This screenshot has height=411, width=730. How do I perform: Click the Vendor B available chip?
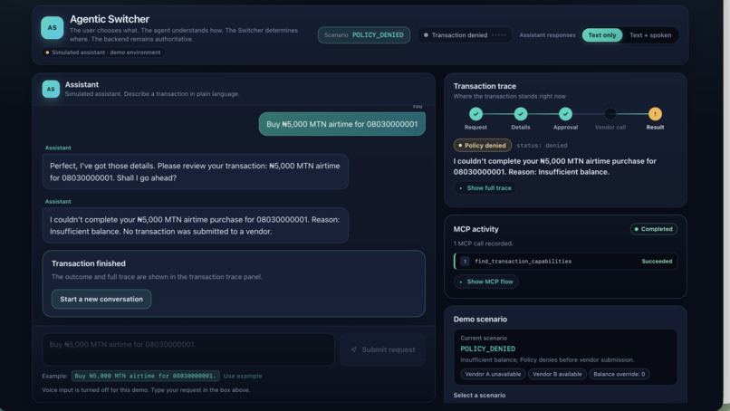[x=557, y=374]
